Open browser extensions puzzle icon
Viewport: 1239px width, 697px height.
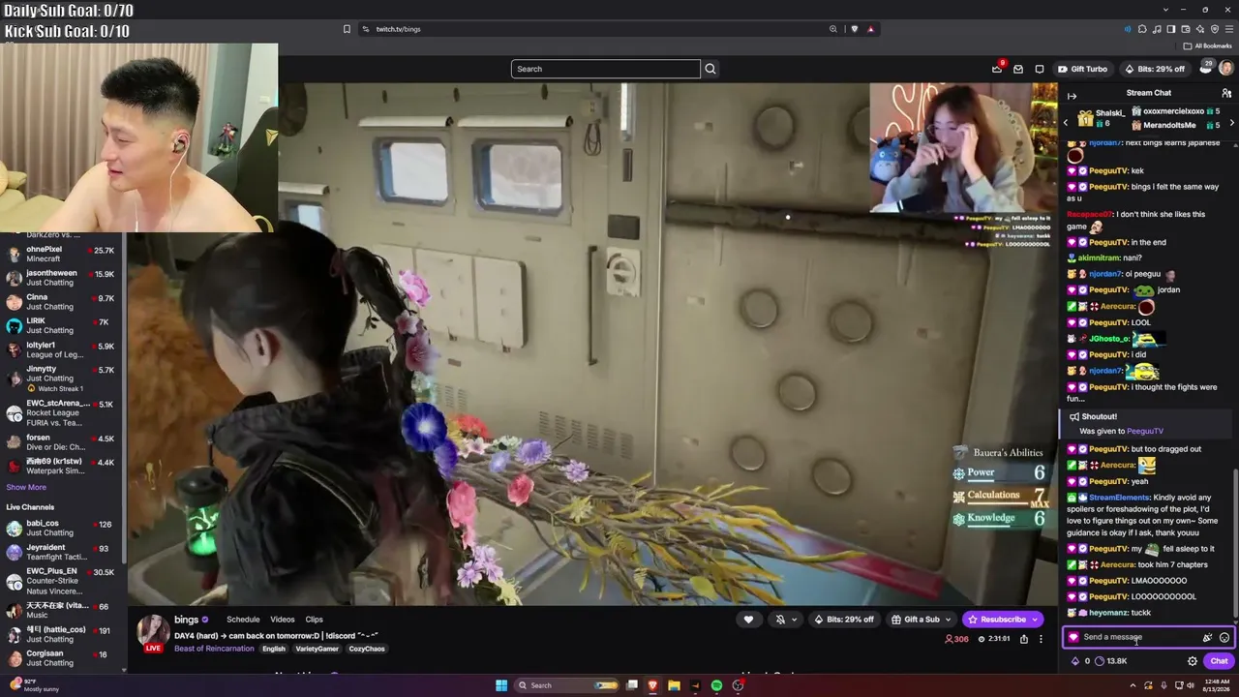pyautogui.click(x=1143, y=29)
